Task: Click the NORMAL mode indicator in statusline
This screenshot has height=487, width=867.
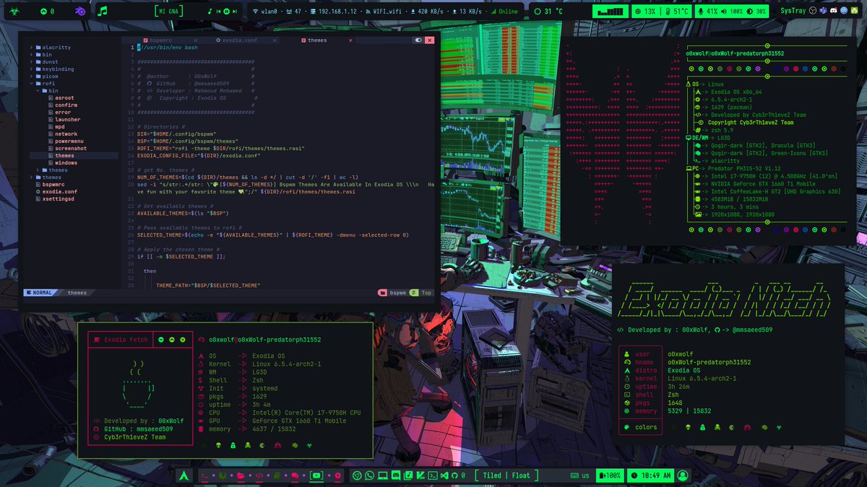Action: pyautogui.click(x=39, y=293)
